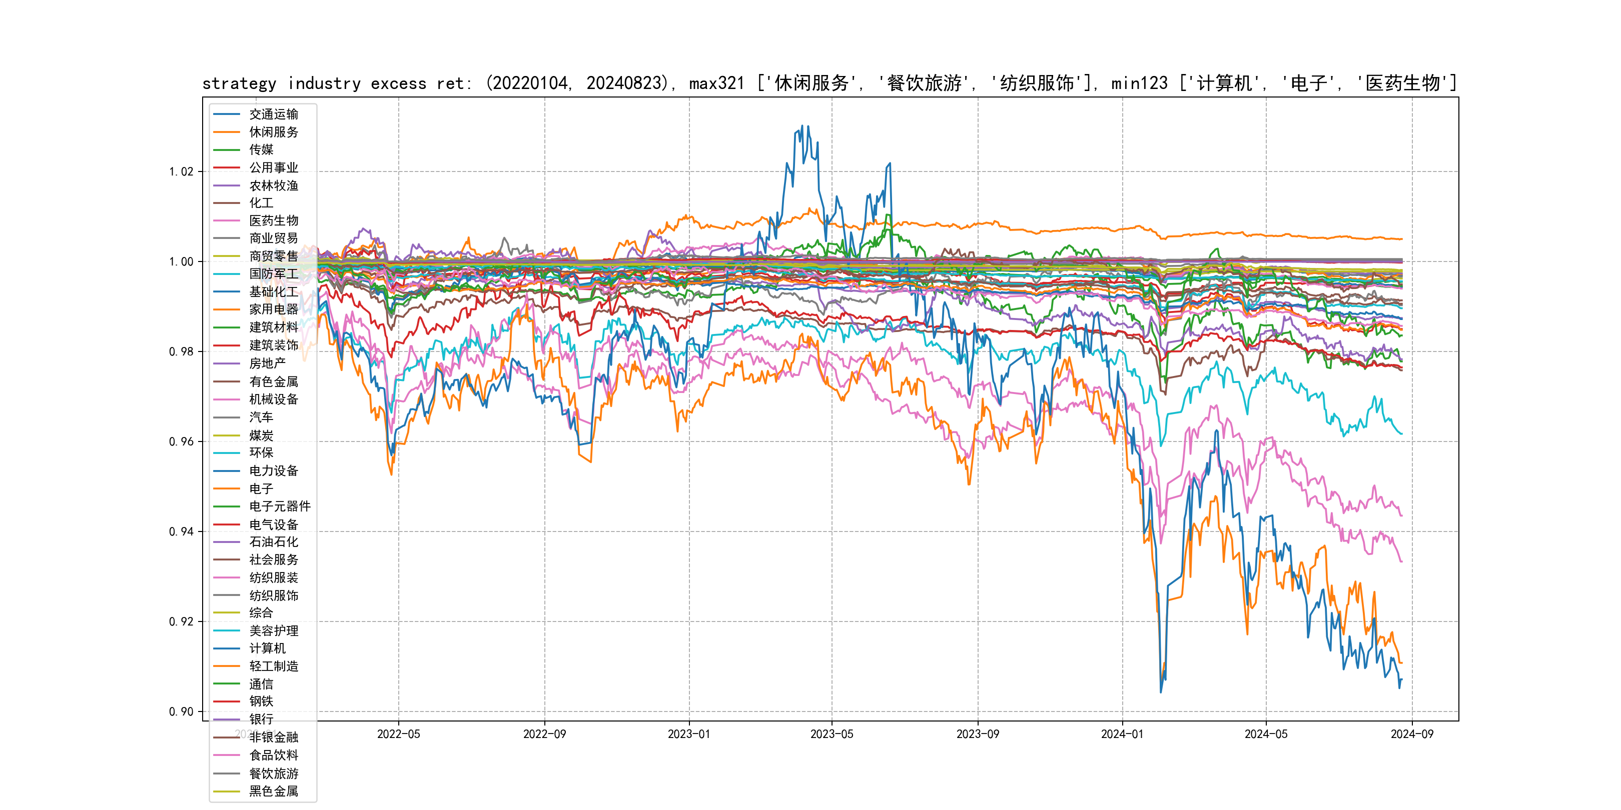Click the 2022-09 x-axis tick label

coord(544,734)
